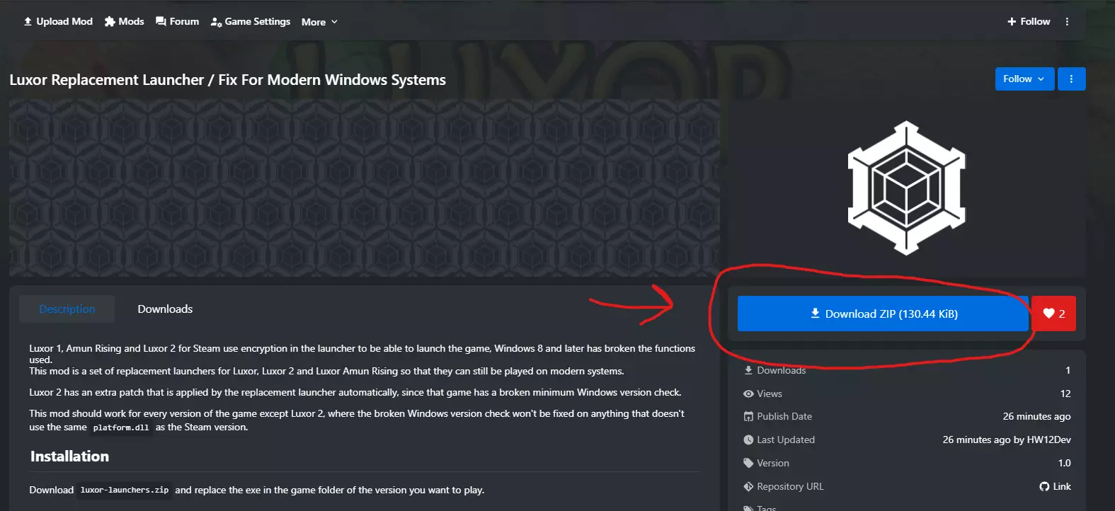Click the heart like button showing 2
Screen dimensions: 1115x511
coord(1053,314)
